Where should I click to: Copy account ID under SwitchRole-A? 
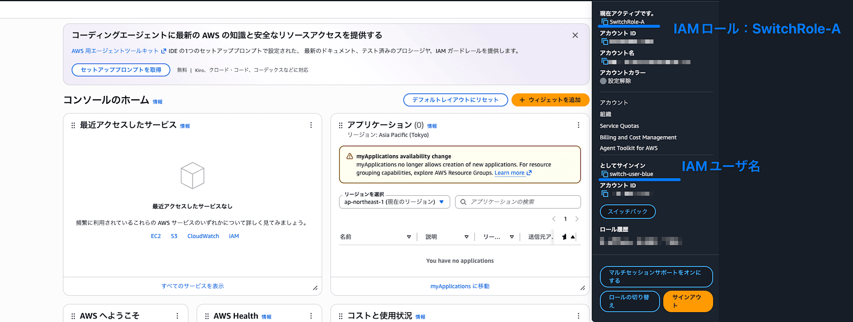tap(604, 41)
